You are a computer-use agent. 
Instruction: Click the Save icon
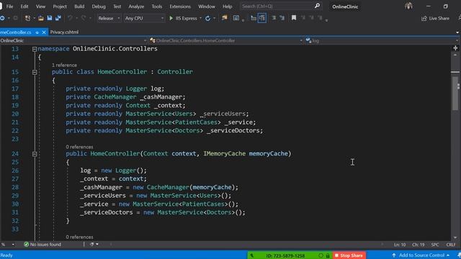click(x=50, y=18)
